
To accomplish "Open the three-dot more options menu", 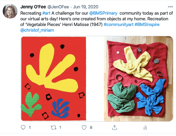I will 170,7.
